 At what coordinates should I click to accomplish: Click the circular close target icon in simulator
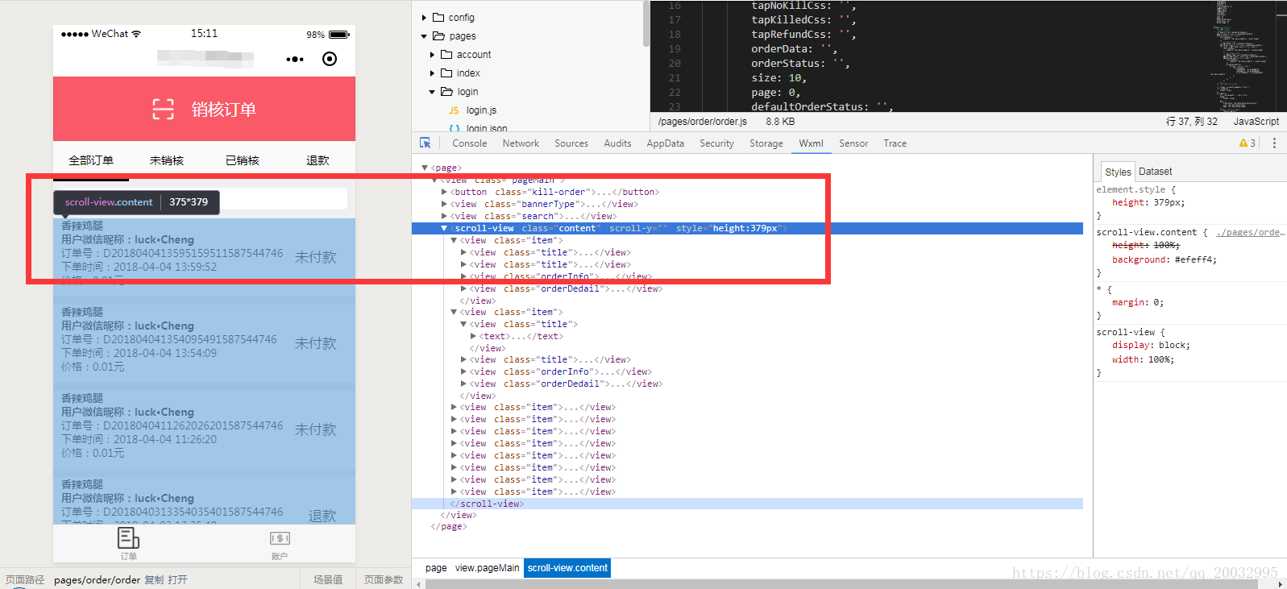click(x=330, y=59)
